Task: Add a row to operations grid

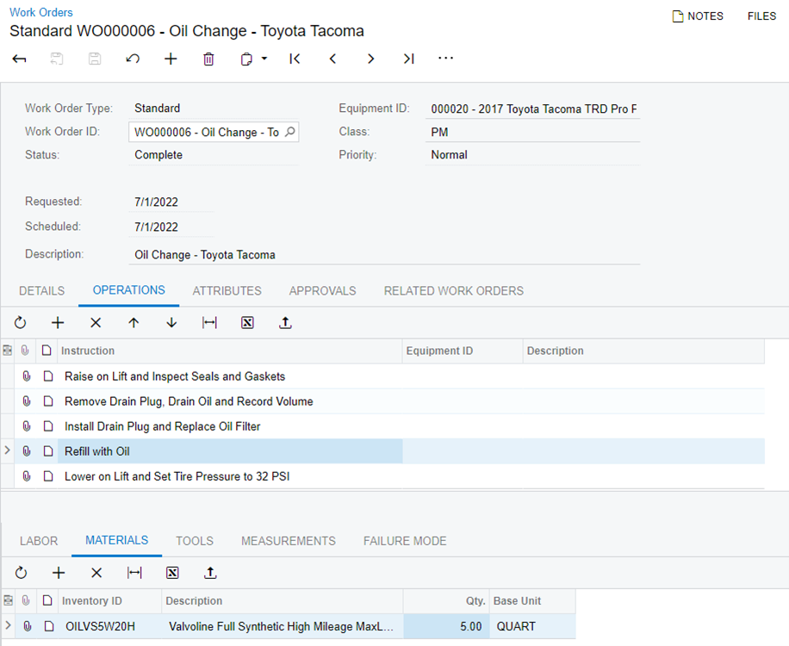Action: pos(58,322)
